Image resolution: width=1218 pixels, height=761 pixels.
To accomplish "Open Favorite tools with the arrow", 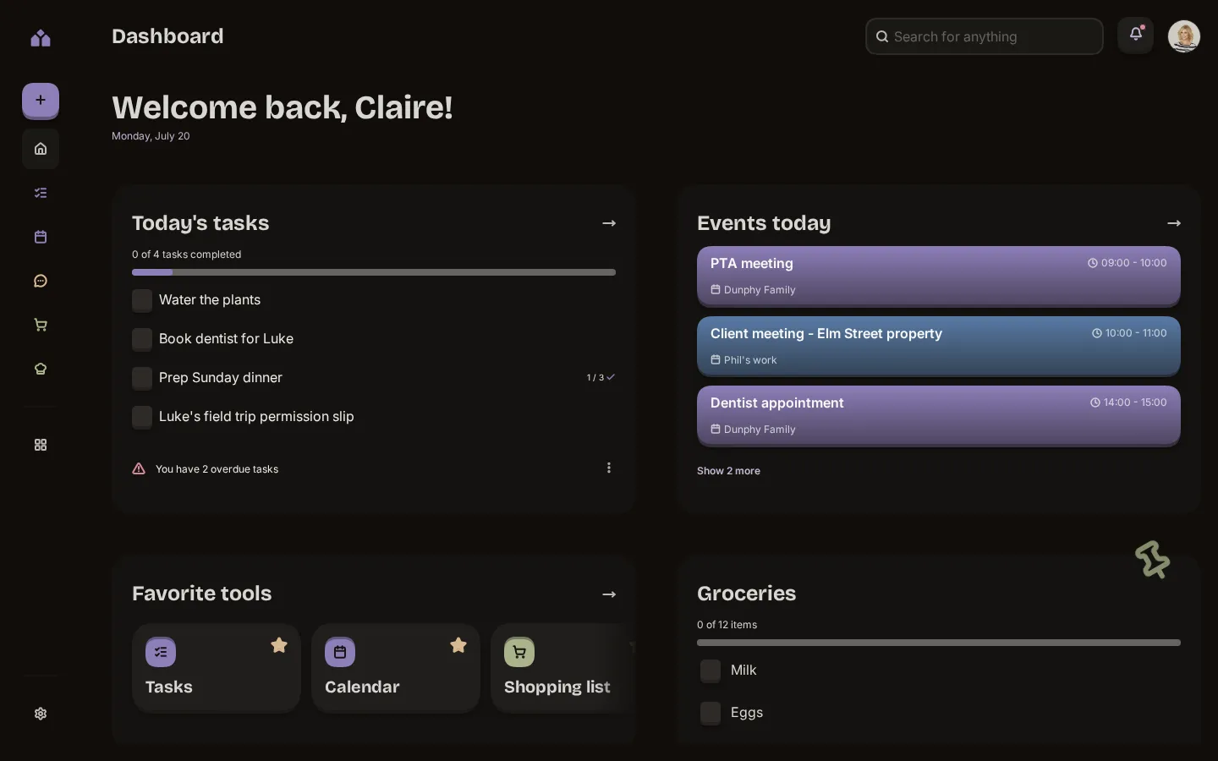I will coord(609,594).
